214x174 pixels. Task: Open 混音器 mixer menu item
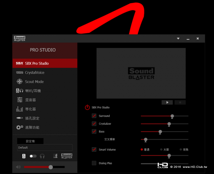click(45, 100)
